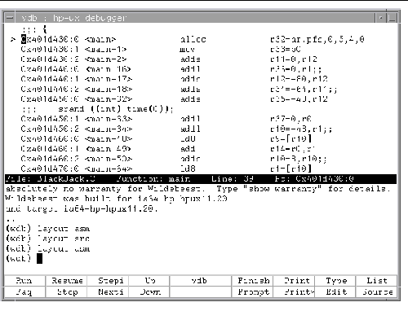Click the Print* button

point(295,292)
